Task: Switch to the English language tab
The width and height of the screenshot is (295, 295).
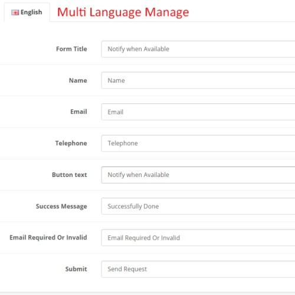Action: pyautogui.click(x=27, y=12)
